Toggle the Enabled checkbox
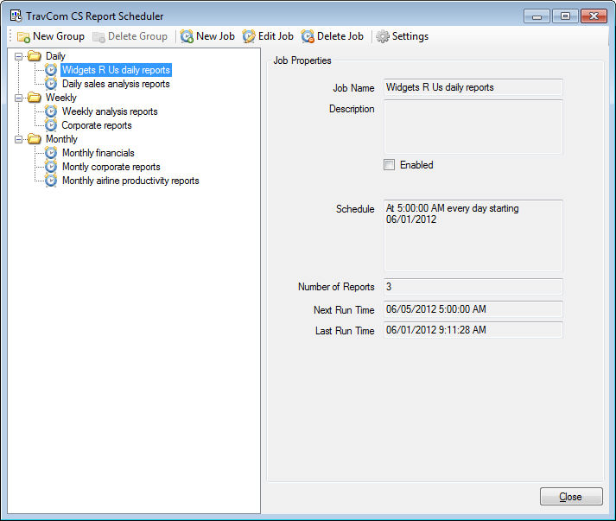616x521 pixels. click(390, 165)
